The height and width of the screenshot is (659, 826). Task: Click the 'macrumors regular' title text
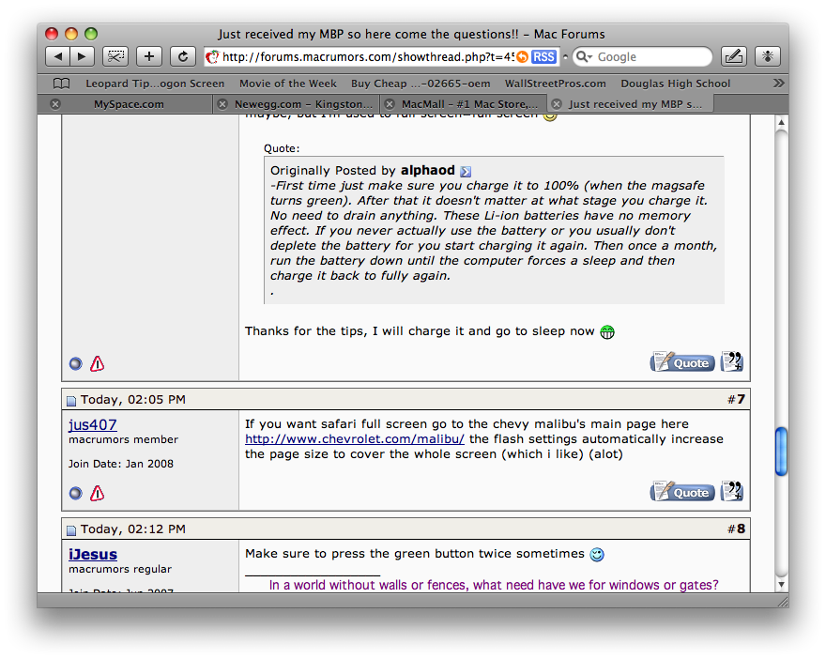[x=120, y=569]
